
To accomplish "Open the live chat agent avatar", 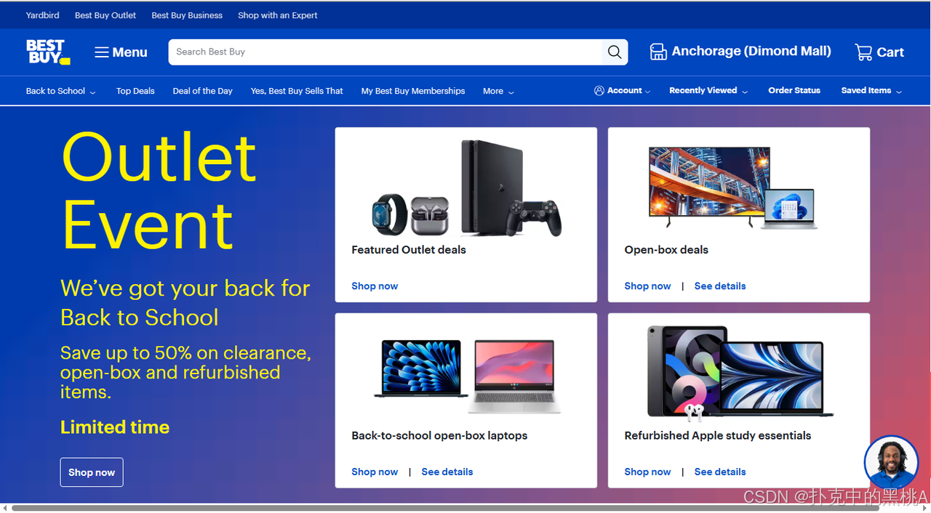I will (891, 462).
